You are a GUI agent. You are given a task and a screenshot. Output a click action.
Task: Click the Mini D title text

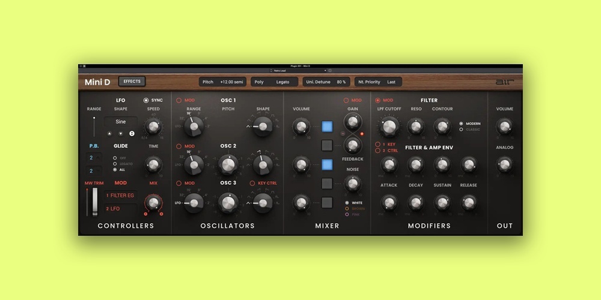tap(97, 82)
